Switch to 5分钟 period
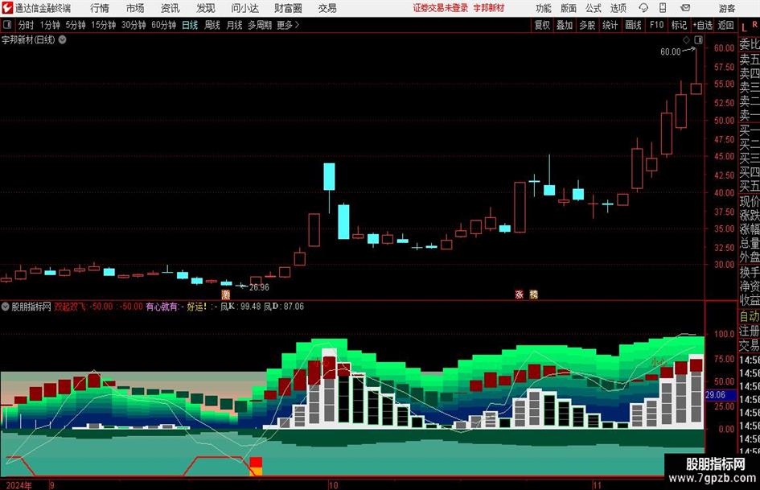Viewport: 760px width, 490px height. (76, 25)
